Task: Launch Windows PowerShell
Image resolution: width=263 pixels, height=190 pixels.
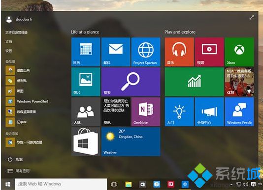Action: pos(27,101)
